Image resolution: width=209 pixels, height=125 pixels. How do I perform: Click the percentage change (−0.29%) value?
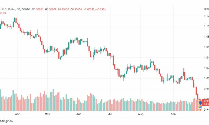click(100, 9)
